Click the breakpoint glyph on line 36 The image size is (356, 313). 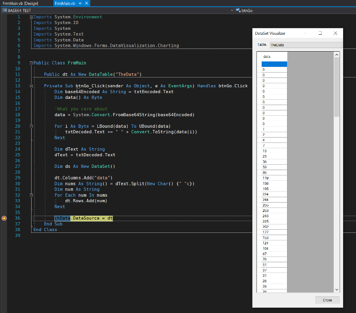[4, 218]
